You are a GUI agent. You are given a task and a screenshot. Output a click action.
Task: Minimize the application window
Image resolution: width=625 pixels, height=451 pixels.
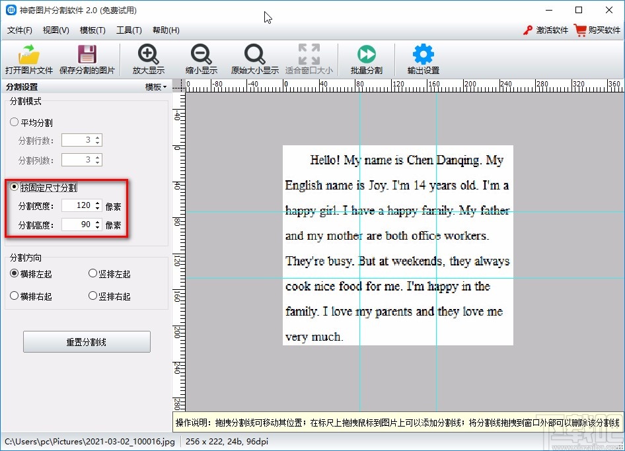coord(549,10)
